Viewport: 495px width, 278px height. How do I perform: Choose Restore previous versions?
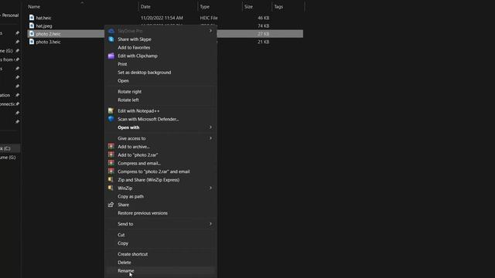point(142,213)
